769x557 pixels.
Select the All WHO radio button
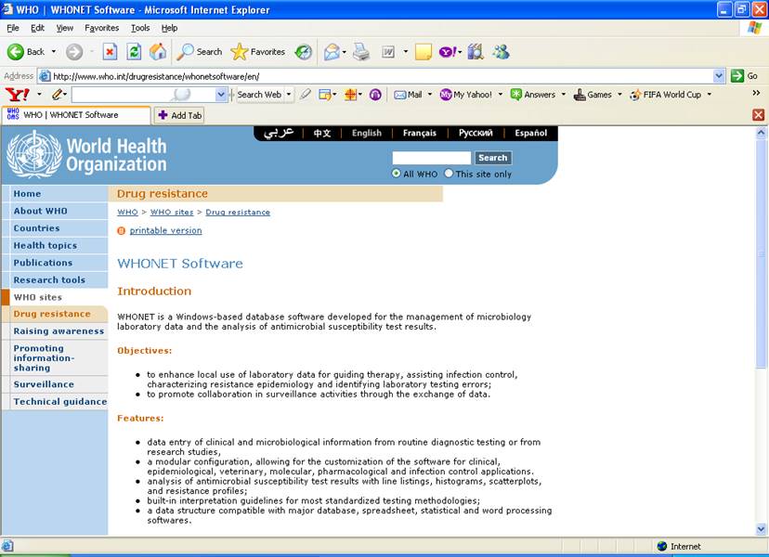pyautogui.click(x=396, y=173)
